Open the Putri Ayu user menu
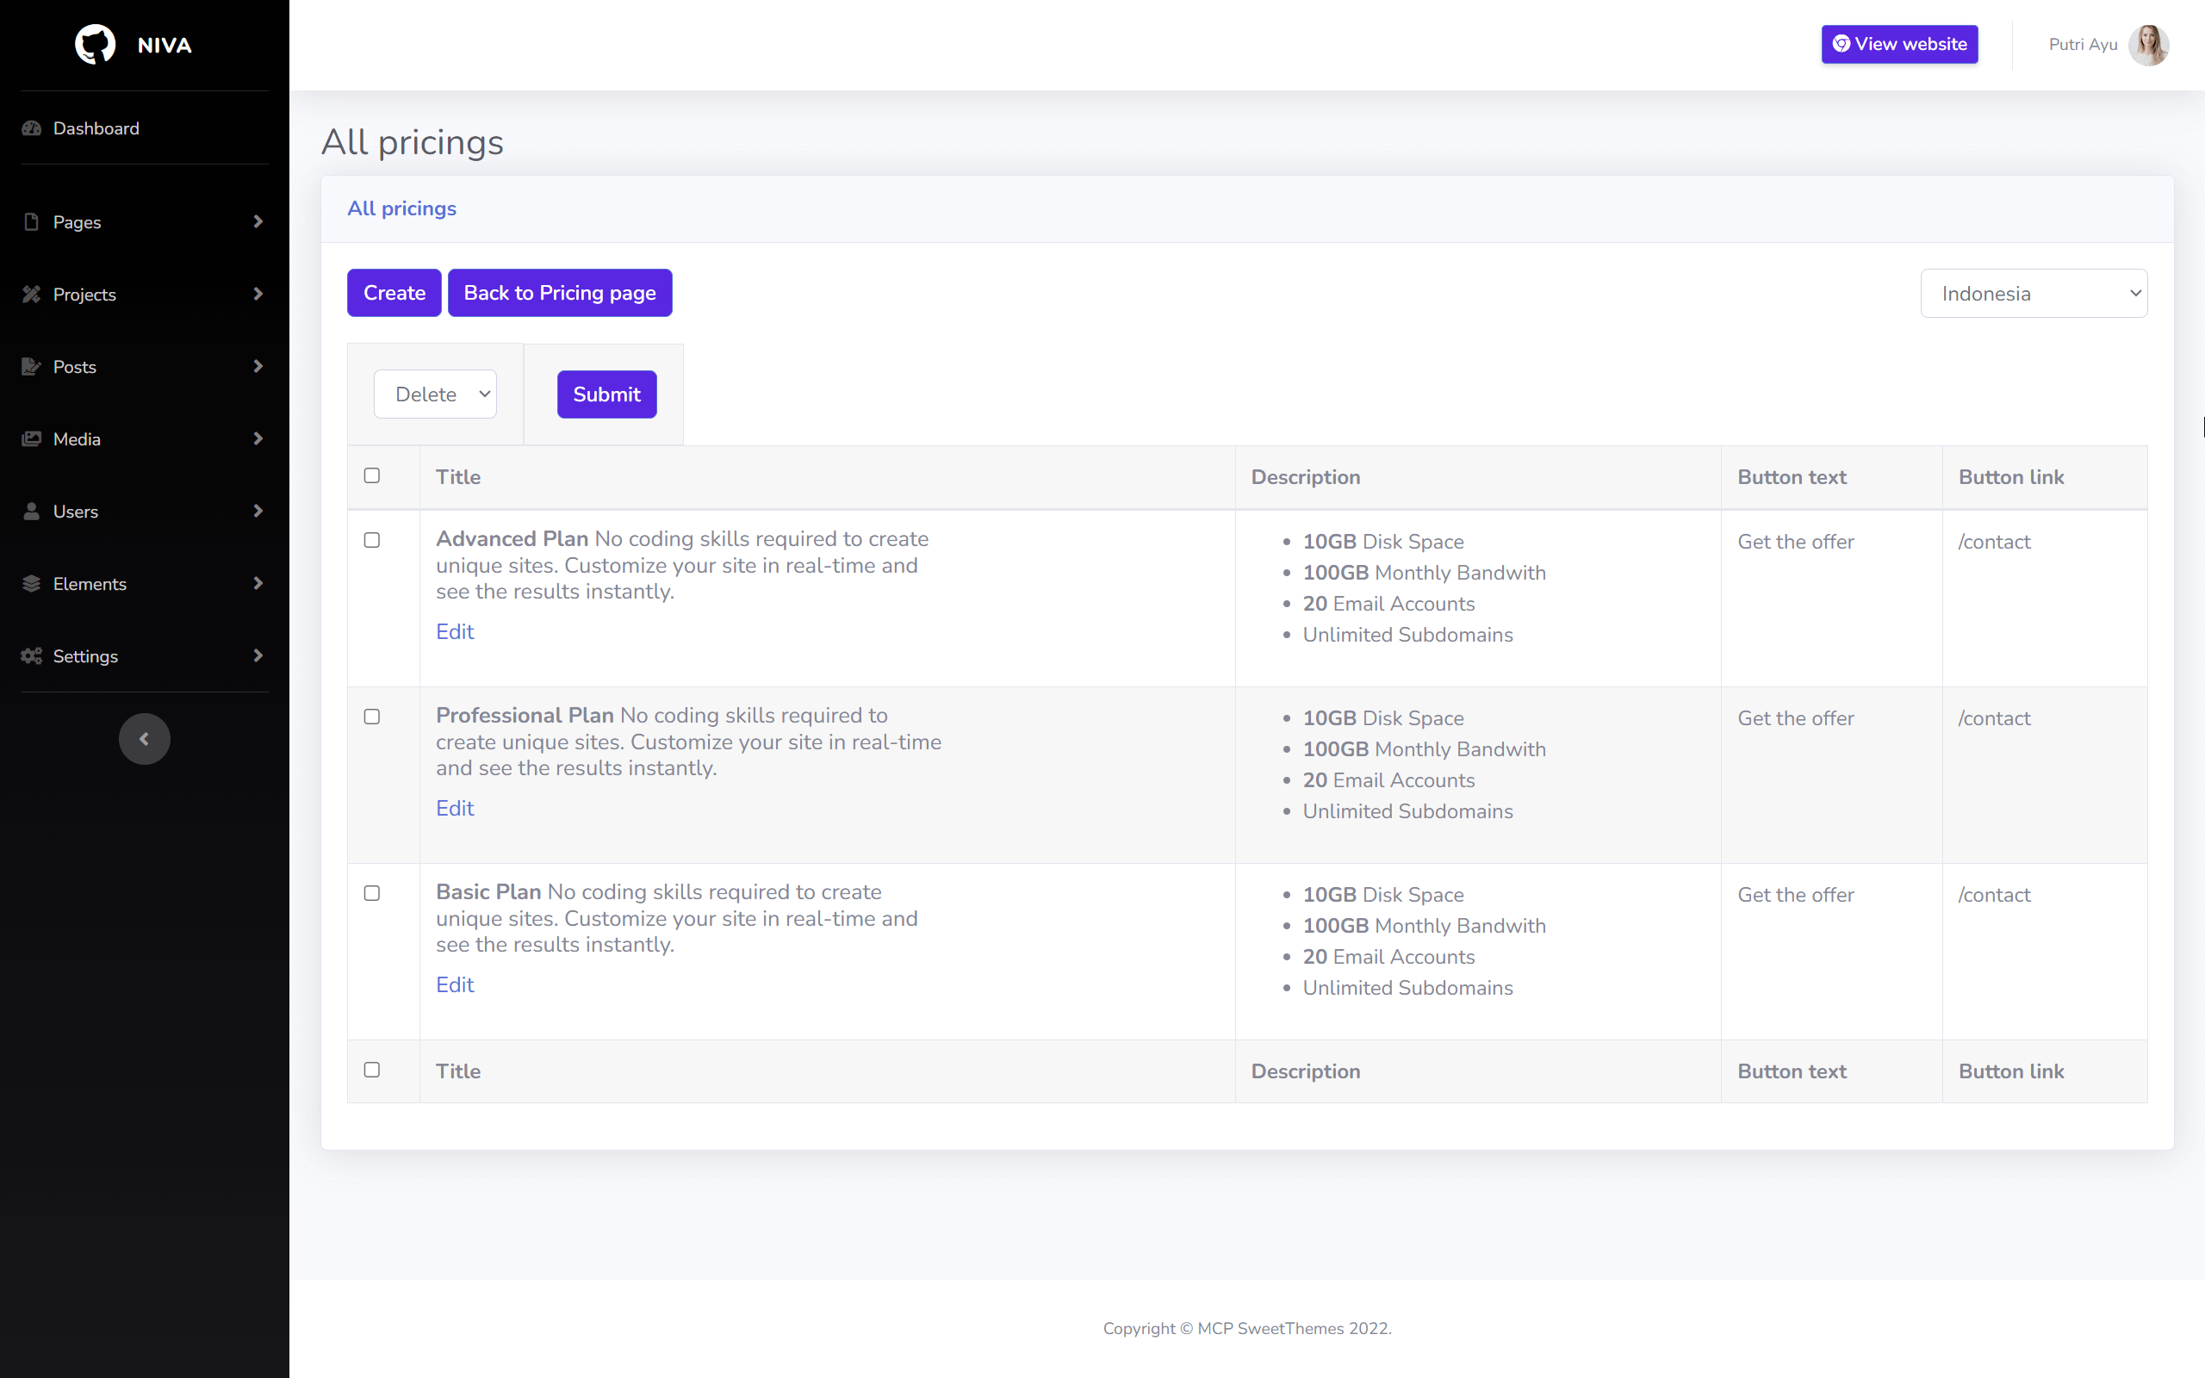 pyautogui.click(x=2082, y=44)
